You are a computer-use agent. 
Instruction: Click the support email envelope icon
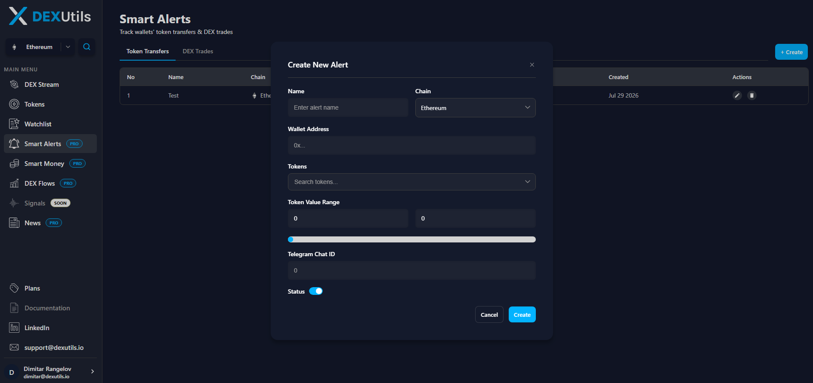click(14, 347)
